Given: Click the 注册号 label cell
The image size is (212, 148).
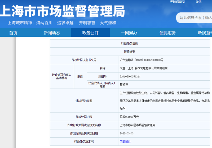Looking at the screenshot, I should 103,77.
